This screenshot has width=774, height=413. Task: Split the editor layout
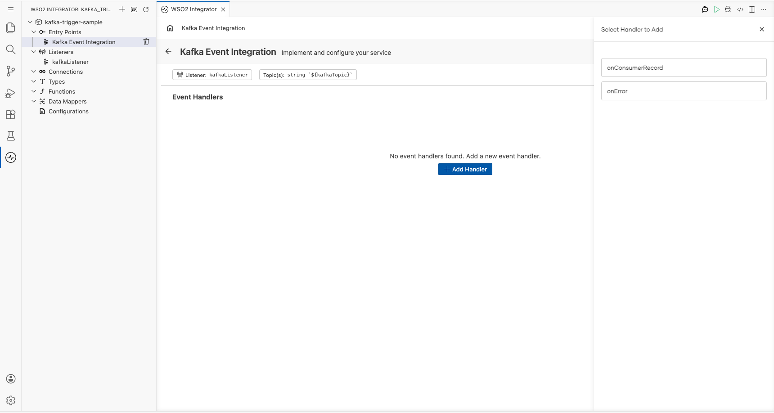tap(752, 9)
